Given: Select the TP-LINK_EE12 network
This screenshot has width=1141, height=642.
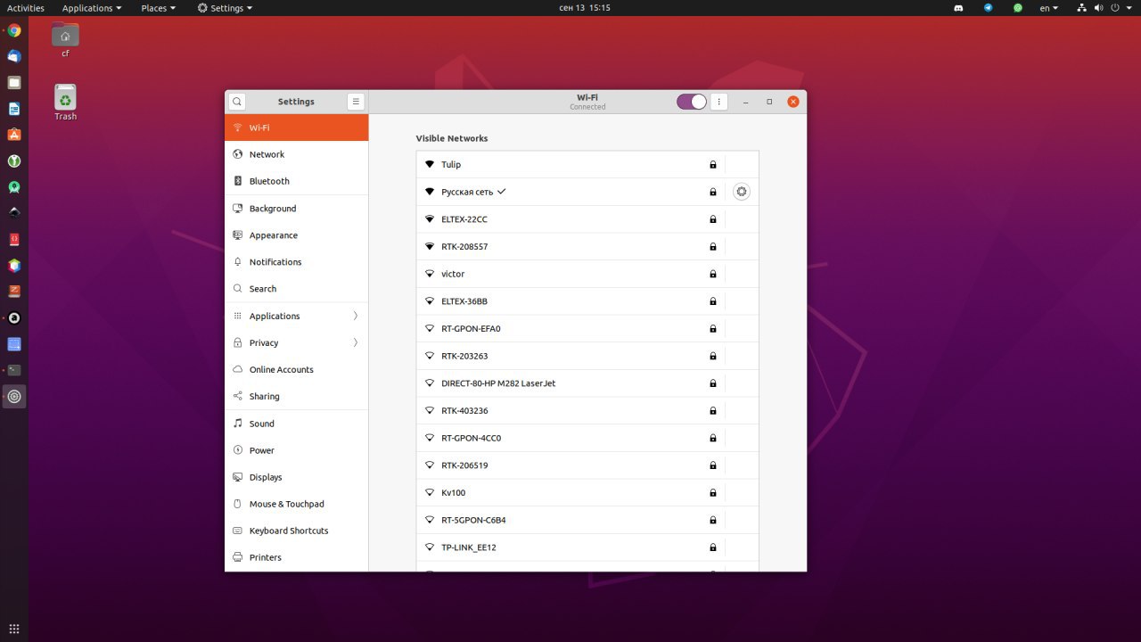Looking at the screenshot, I should pos(587,547).
